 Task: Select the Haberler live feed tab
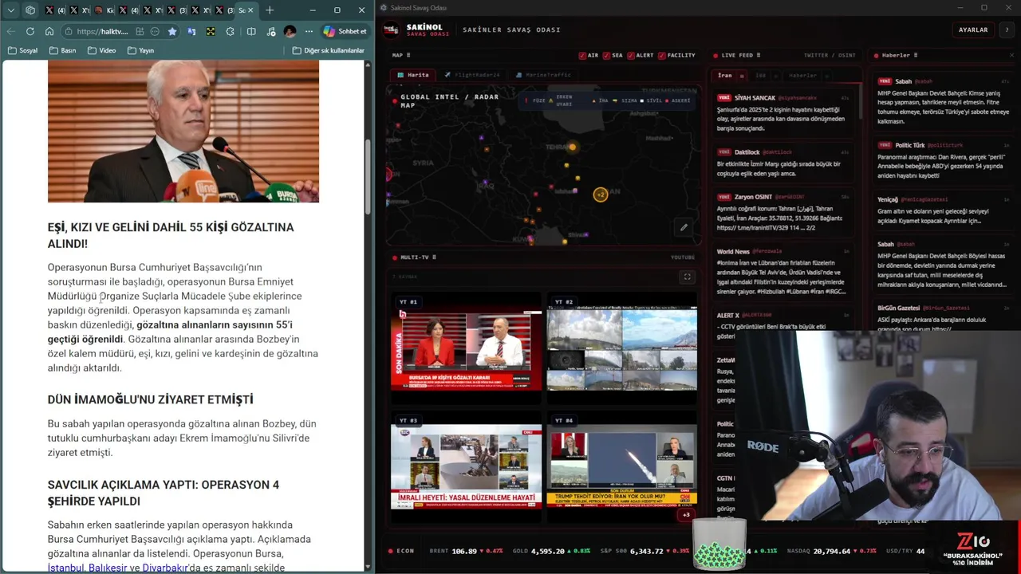(x=802, y=76)
